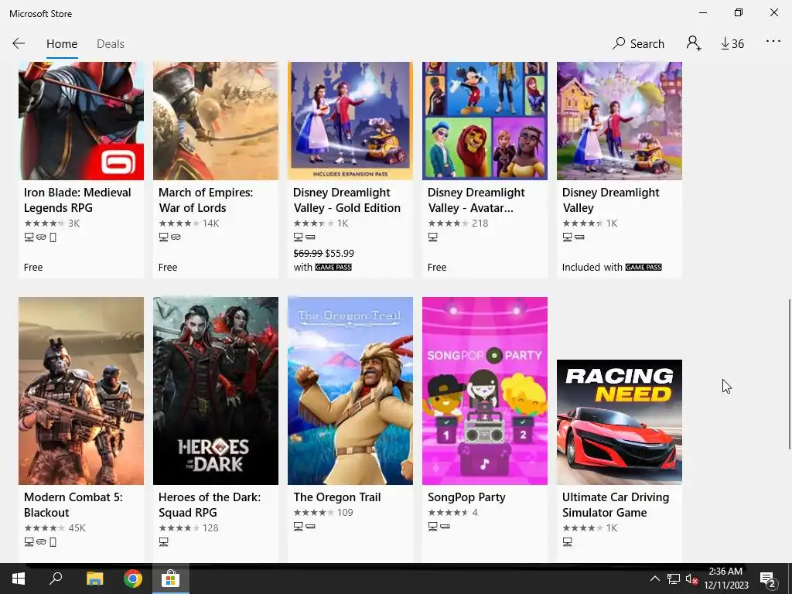The width and height of the screenshot is (792, 594).
Task: Open Disney Dreamlight Valley Avatar artwork
Action: 485,121
